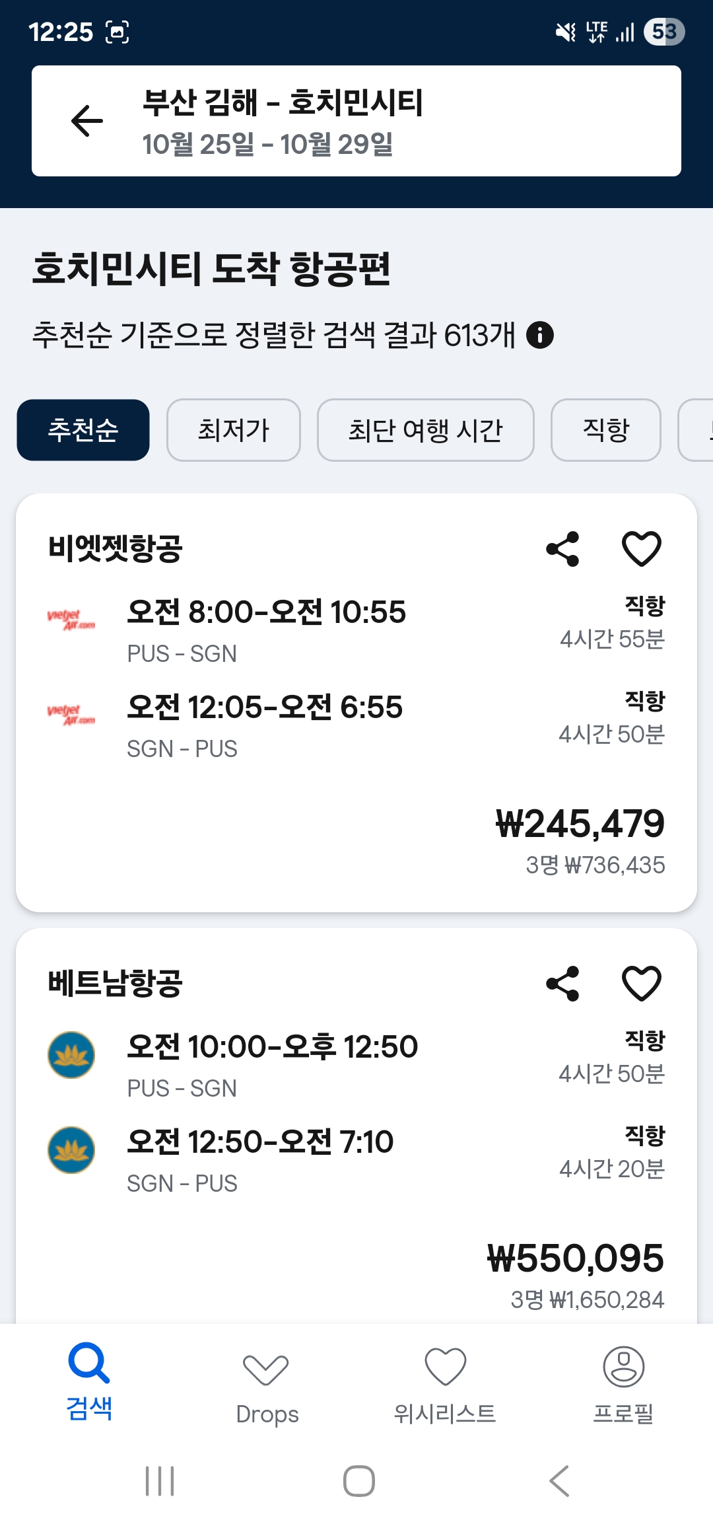Sort by 최단 여행 시간

pos(425,430)
